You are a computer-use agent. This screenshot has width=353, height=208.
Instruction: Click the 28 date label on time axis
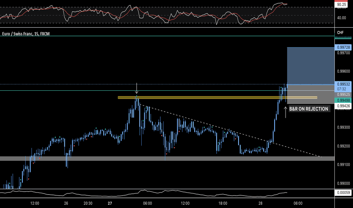pos(261,203)
